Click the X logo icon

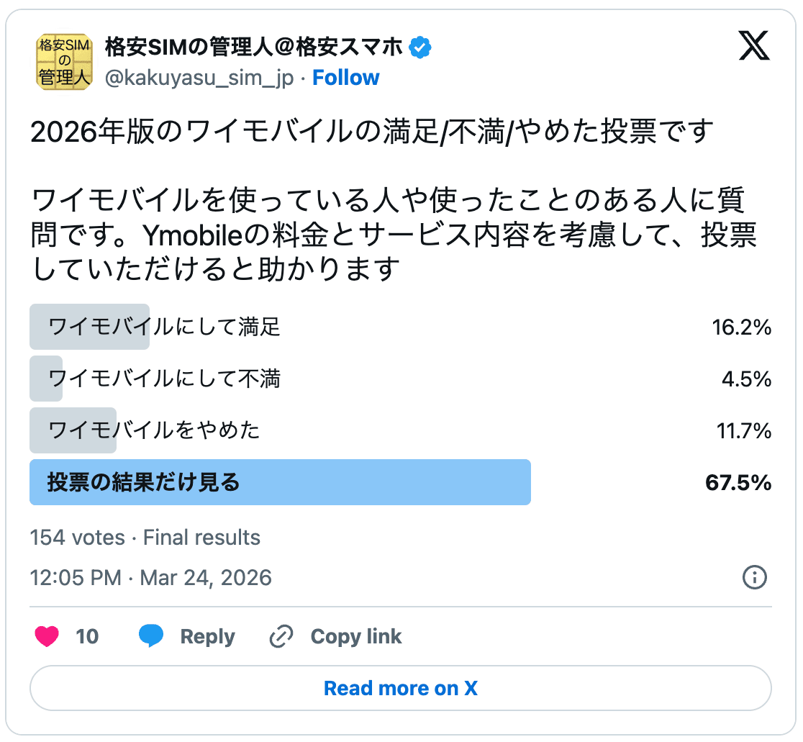point(754,46)
